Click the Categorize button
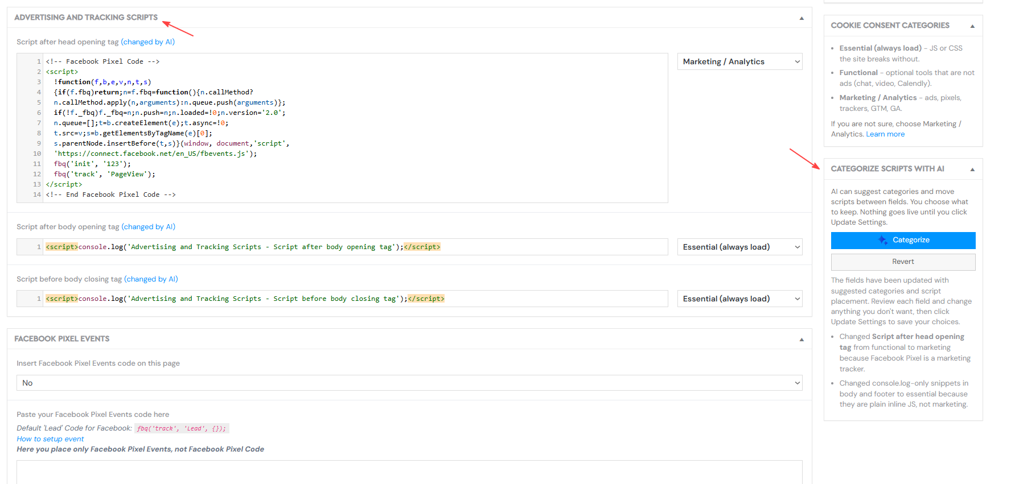 click(x=903, y=240)
